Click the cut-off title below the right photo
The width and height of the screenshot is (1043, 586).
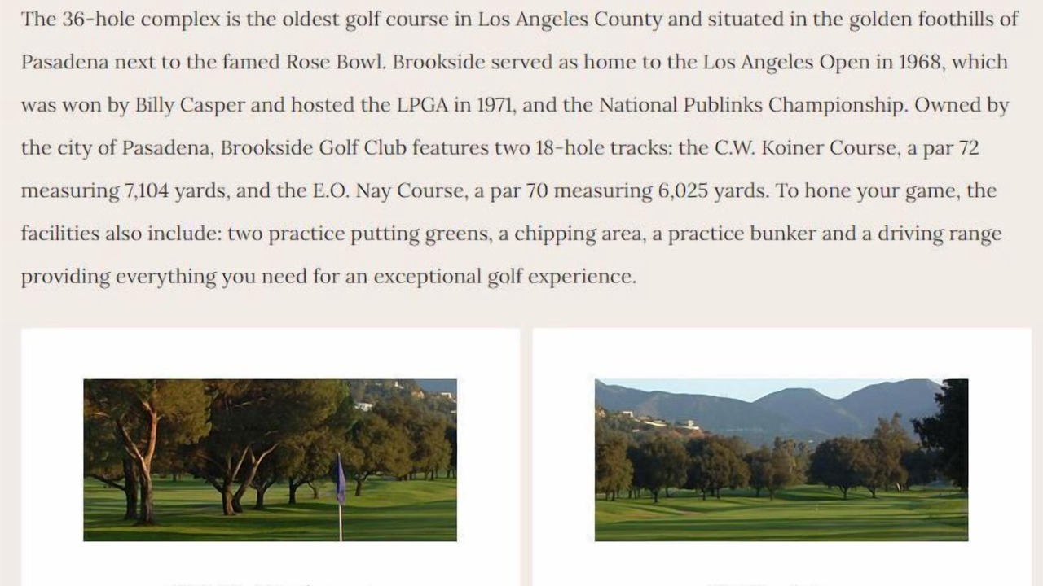pos(781,582)
